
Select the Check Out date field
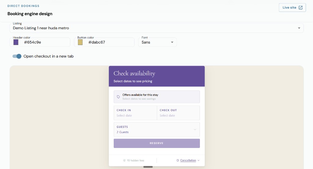click(178, 113)
